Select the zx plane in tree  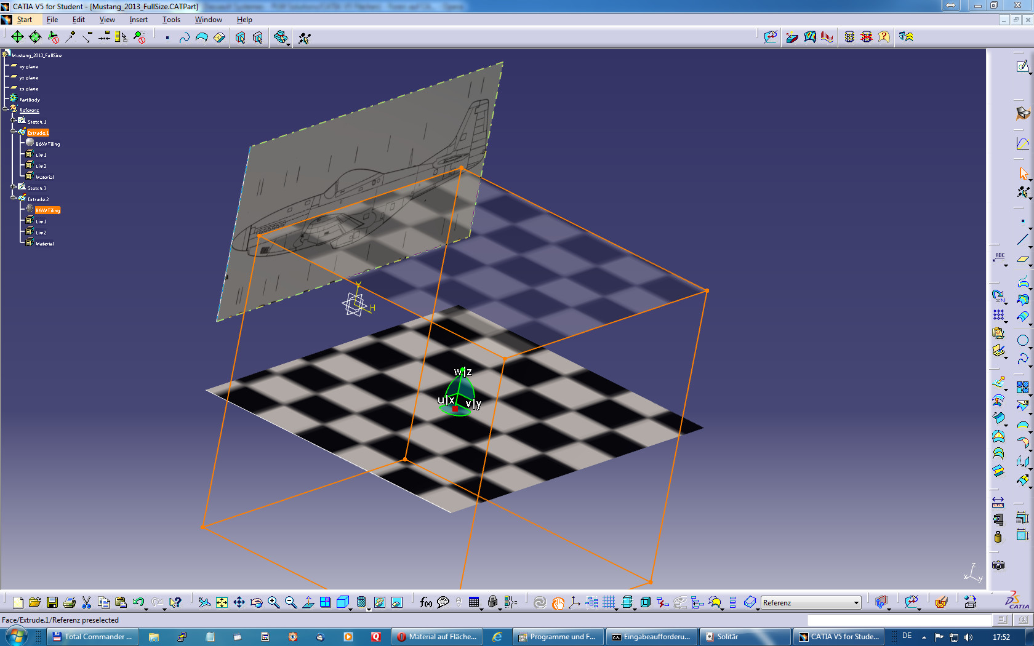point(29,89)
